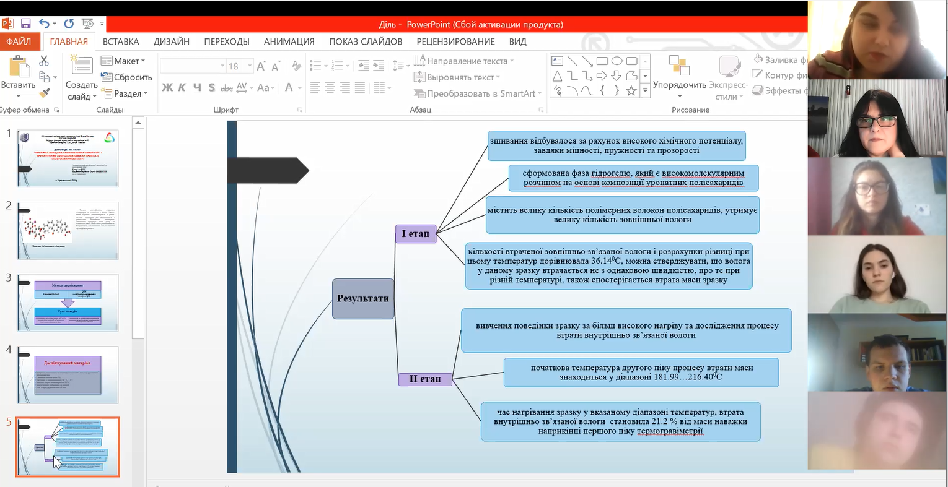Click the Cut scissors icon

click(x=44, y=61)
